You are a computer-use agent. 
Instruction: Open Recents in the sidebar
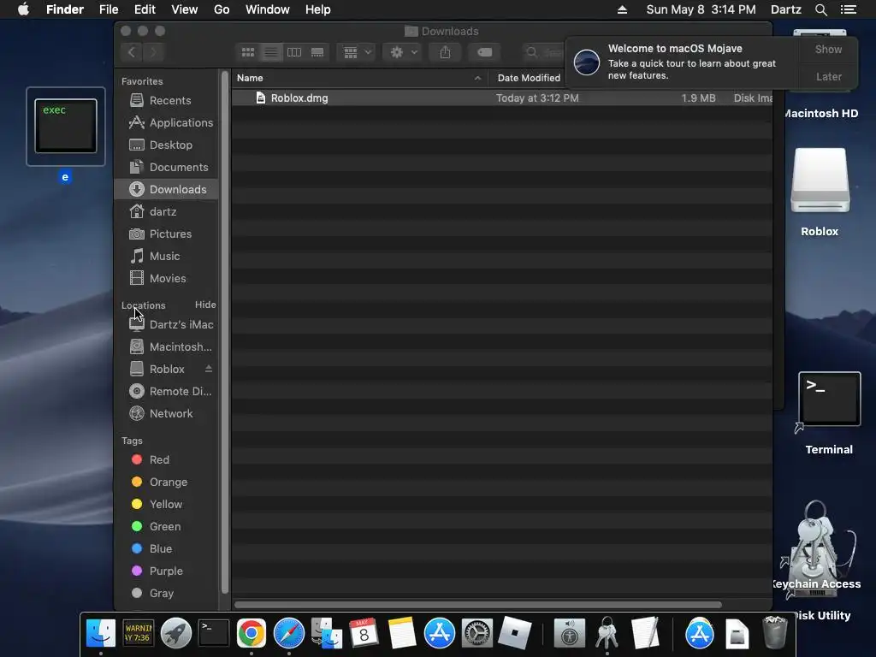tap(166, 101)
